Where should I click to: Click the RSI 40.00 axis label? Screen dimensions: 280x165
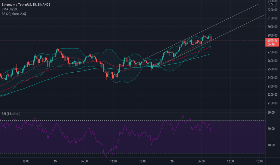pyautogui.click(x=271, y=145)
